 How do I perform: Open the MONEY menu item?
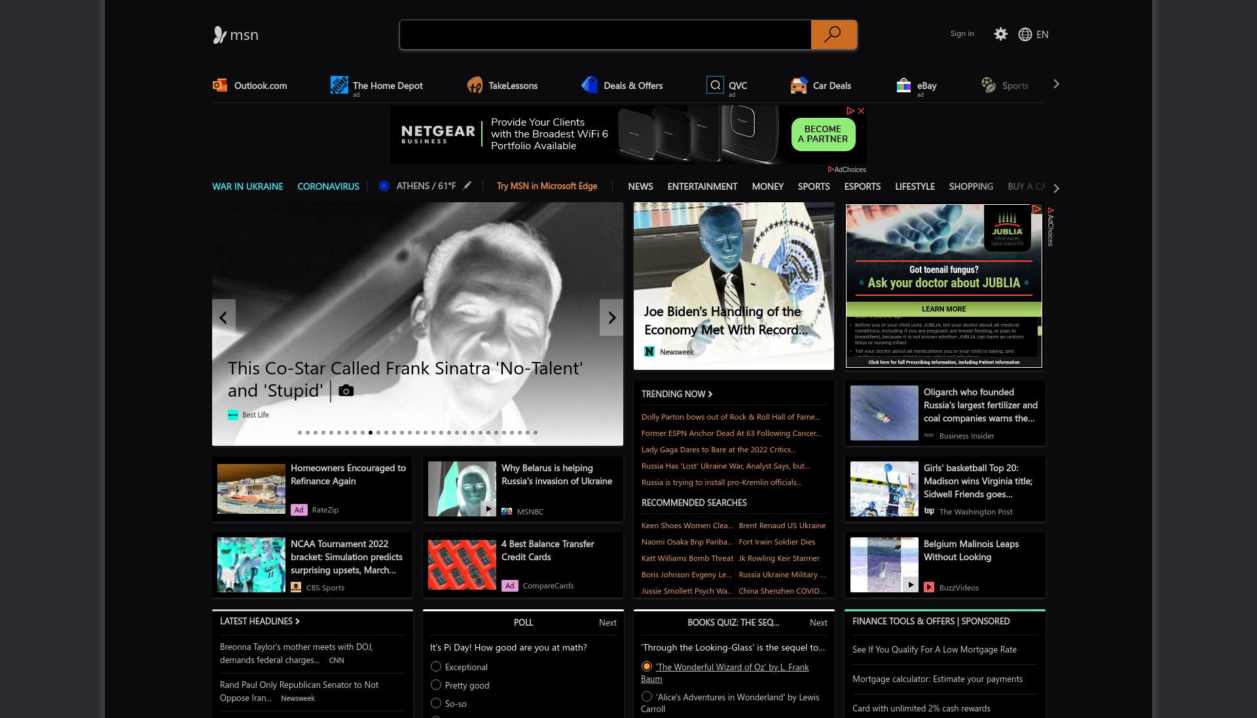coord(767,187)
